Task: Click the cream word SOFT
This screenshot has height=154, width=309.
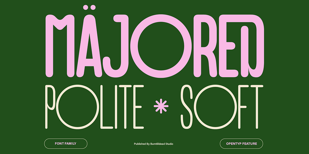Action: pos(222,107)
